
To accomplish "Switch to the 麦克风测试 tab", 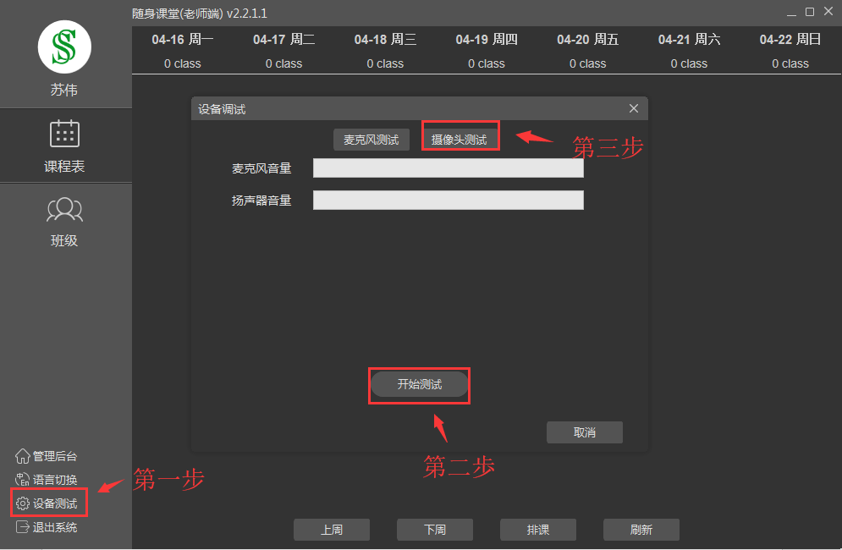I will [x=371, y=140].
